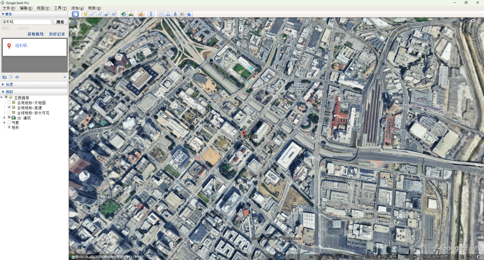Expand the 位置 panel section
Image resolution: width=484 pixels, height=260 pixels.
[x=3, y=84]
